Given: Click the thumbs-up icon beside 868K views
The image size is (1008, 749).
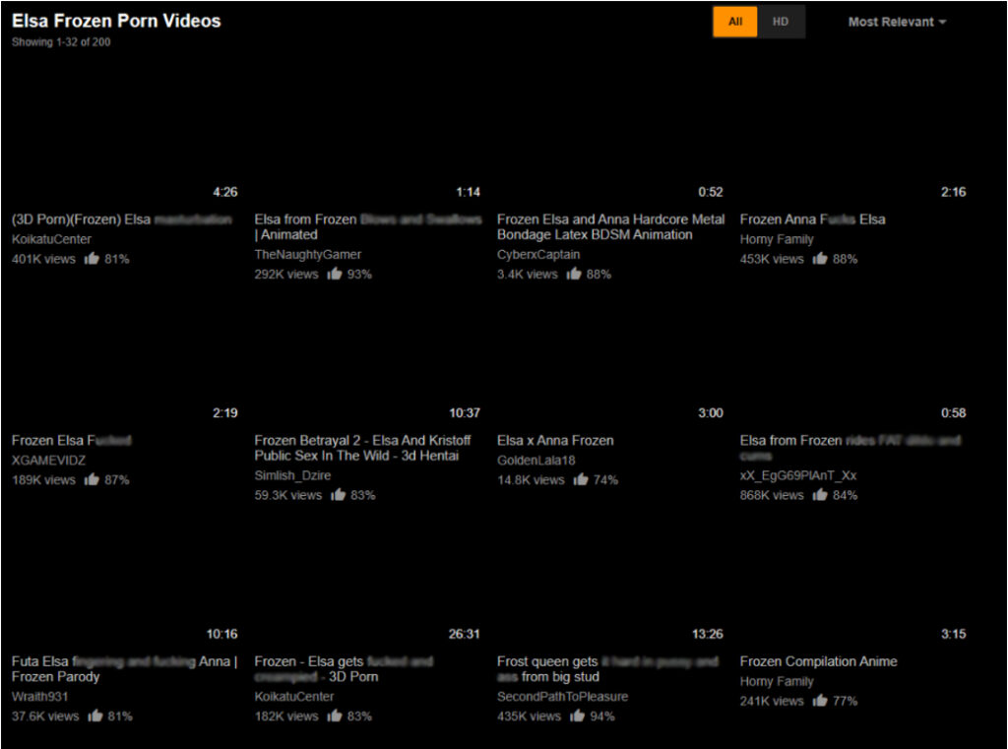Looking at the screenshot, I should [x=820, y=495].
